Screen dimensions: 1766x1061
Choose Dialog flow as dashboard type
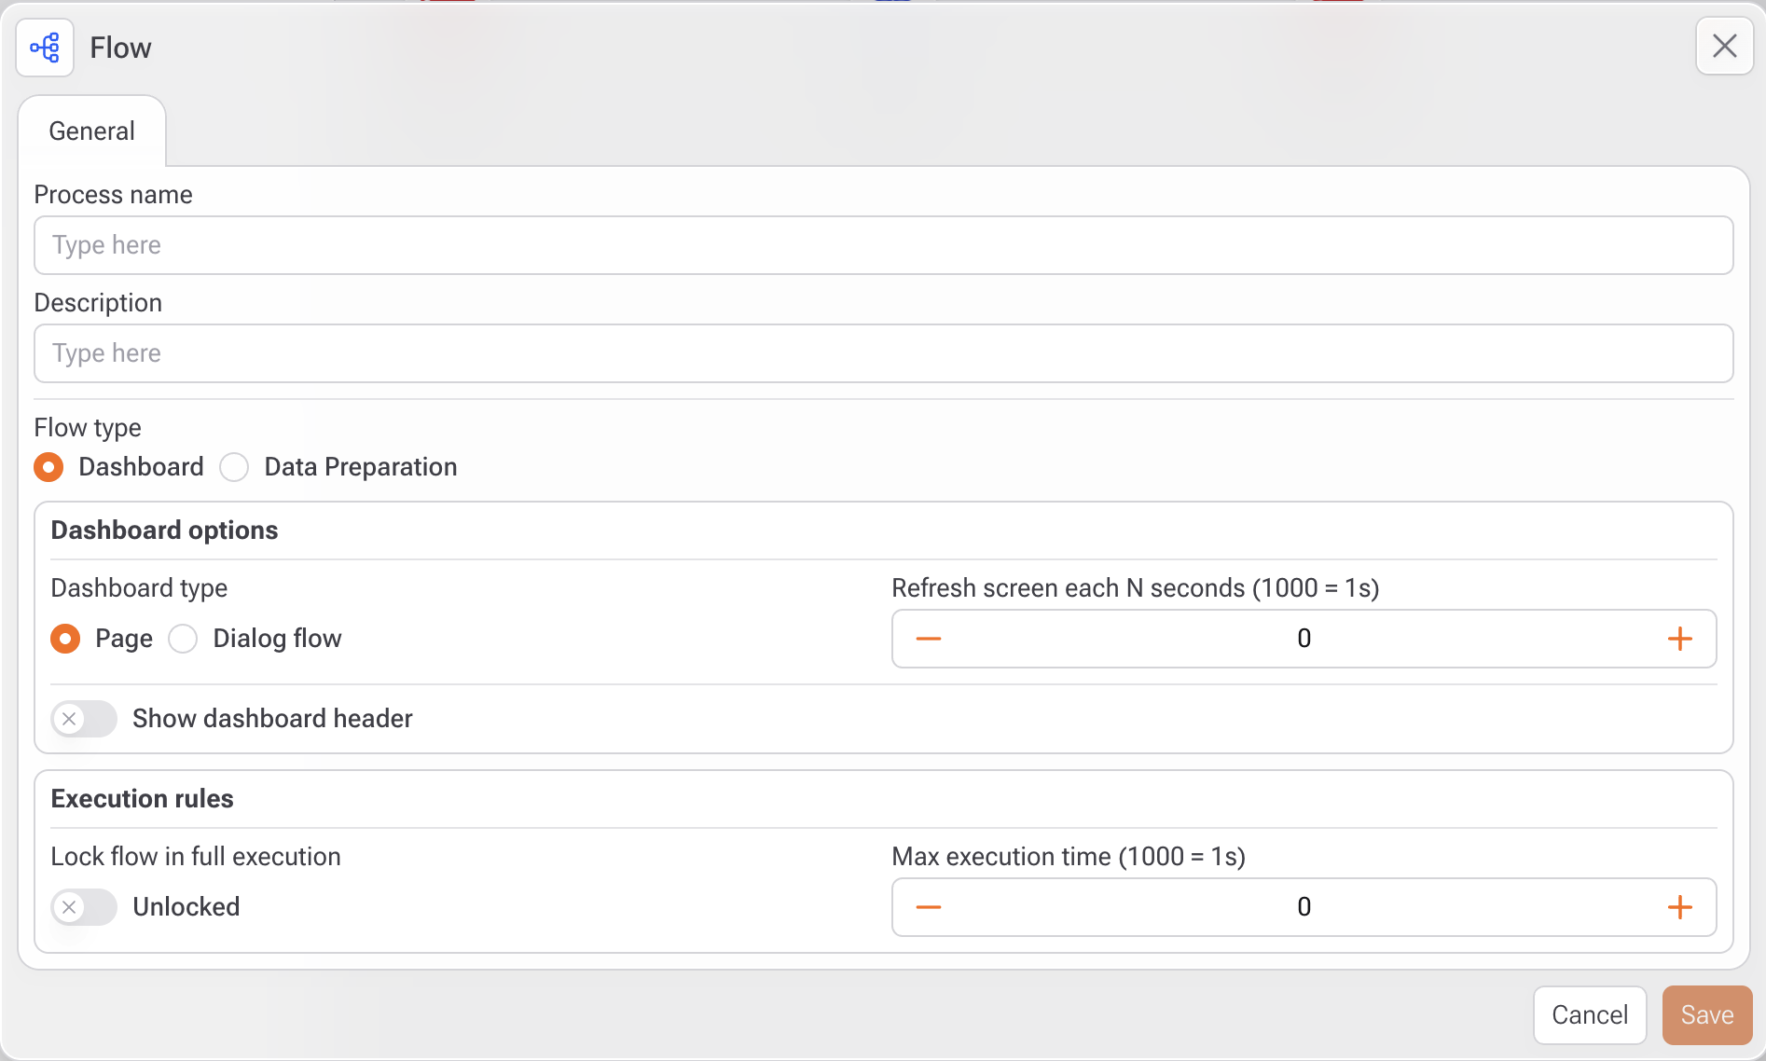[x=183, y=639]
